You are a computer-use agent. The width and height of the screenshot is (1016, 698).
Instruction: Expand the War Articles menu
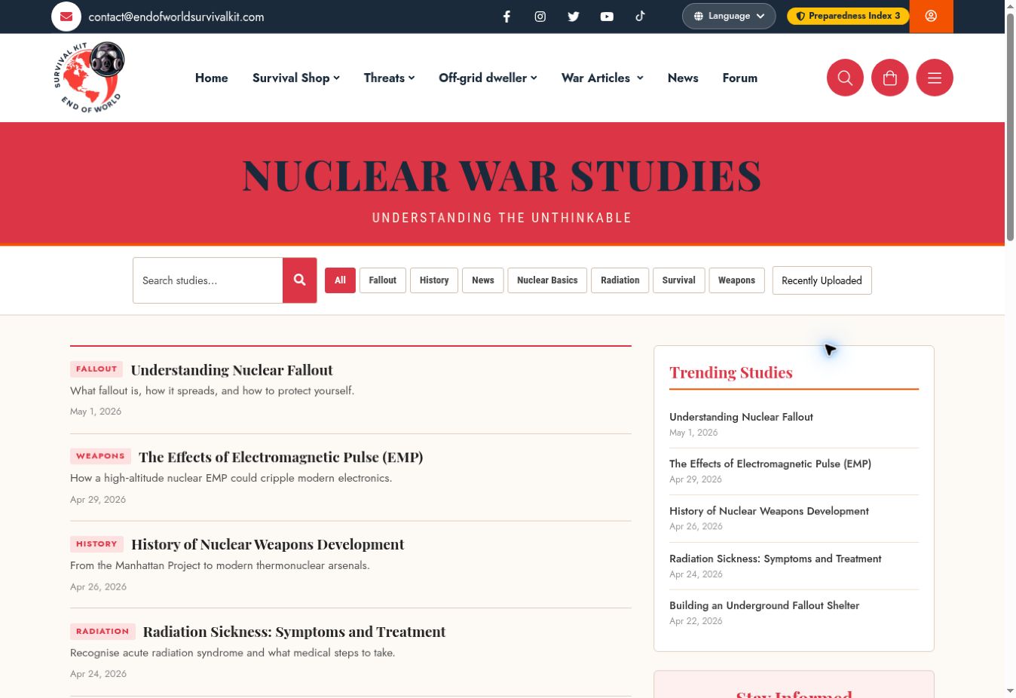tap(602, 78)
